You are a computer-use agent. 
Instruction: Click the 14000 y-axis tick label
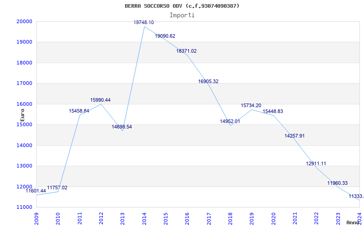[24, 145]
